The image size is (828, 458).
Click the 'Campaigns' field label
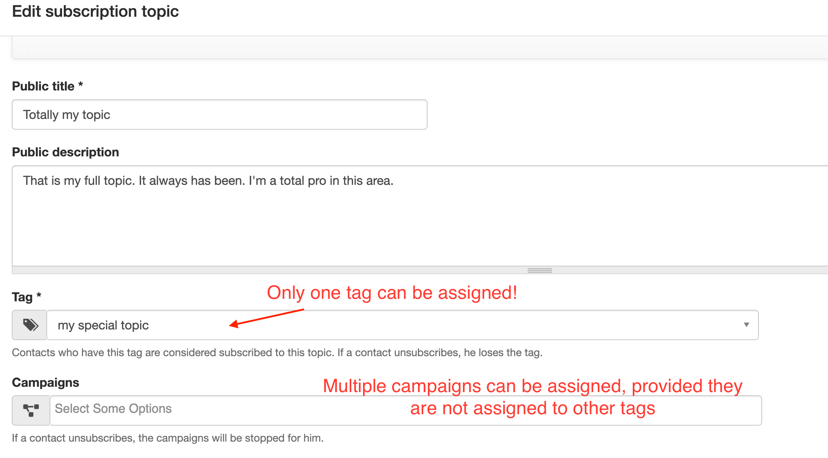click(46, 382)
